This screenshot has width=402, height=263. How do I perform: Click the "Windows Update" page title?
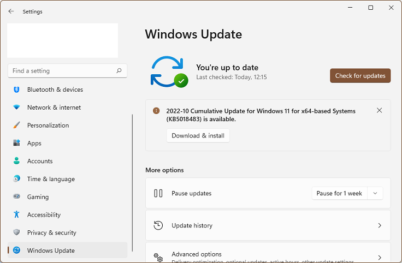point(193,34)
